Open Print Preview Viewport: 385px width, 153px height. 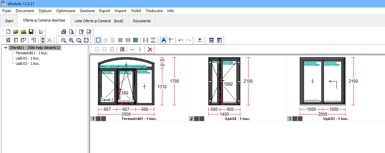pyautogui.click(x=71, y=32)
